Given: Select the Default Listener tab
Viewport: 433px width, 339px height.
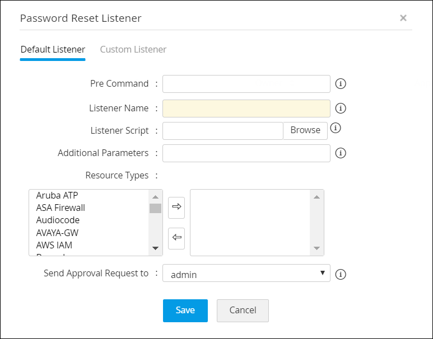Looking at the screenshot, I should [53, 49].
